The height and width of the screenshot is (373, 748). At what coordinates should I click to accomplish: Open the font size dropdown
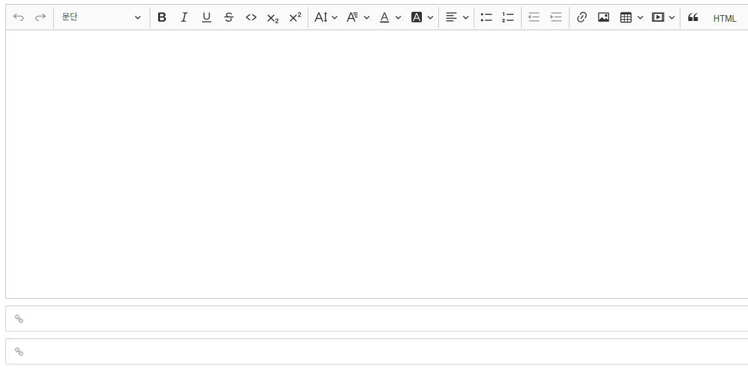point(326,18)
